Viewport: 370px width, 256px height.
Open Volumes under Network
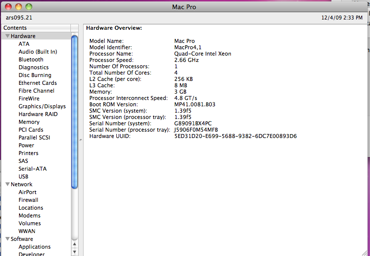pyautogui.click(x=30, y=223)
